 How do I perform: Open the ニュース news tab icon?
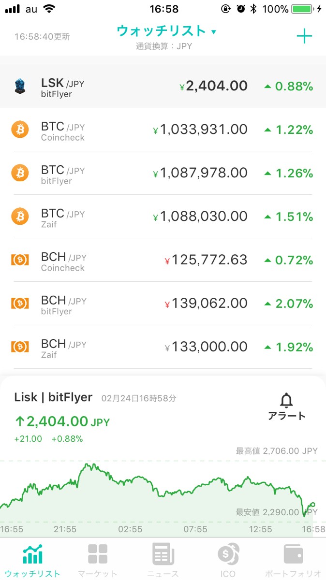tap(163, 554)
